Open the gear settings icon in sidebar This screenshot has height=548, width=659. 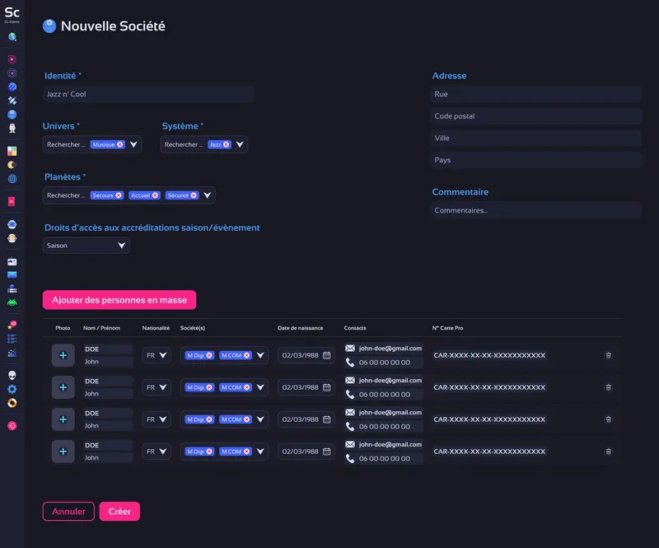click(12, 389)
